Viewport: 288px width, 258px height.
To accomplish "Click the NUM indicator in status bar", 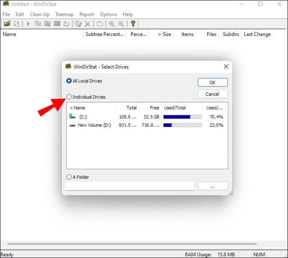I will click(259, 255).
